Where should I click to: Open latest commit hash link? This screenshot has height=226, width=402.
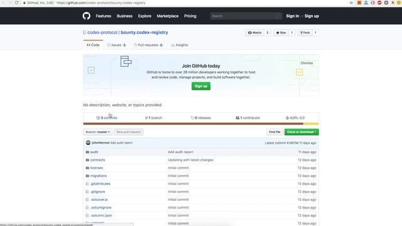[x=293, y=143]
